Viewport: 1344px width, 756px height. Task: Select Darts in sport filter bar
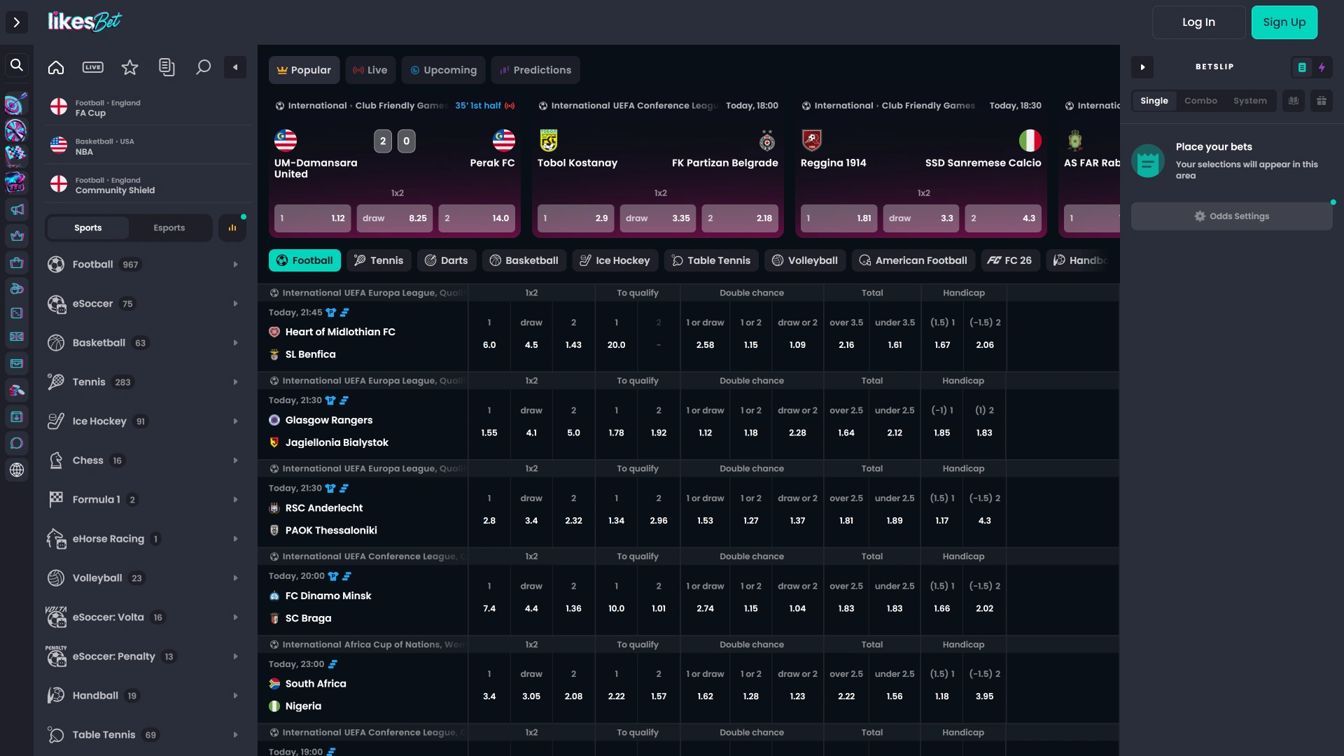tap(447, 260)
